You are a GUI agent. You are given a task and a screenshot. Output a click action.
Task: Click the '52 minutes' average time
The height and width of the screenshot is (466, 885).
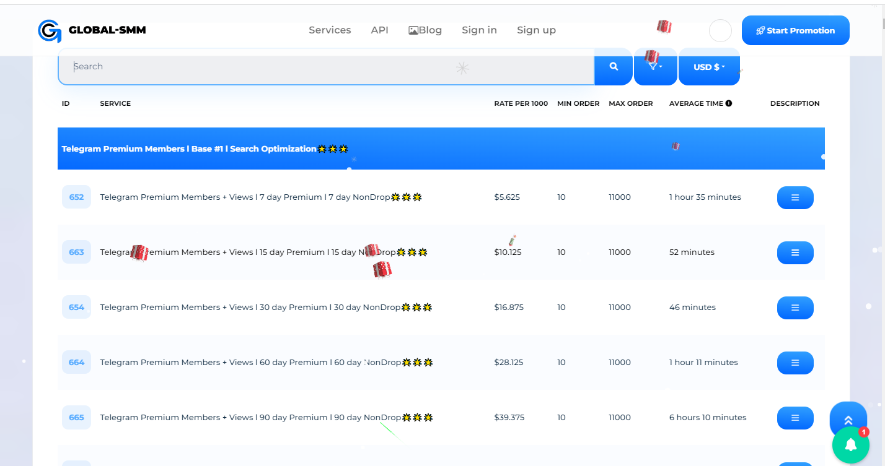coord(692,252)
